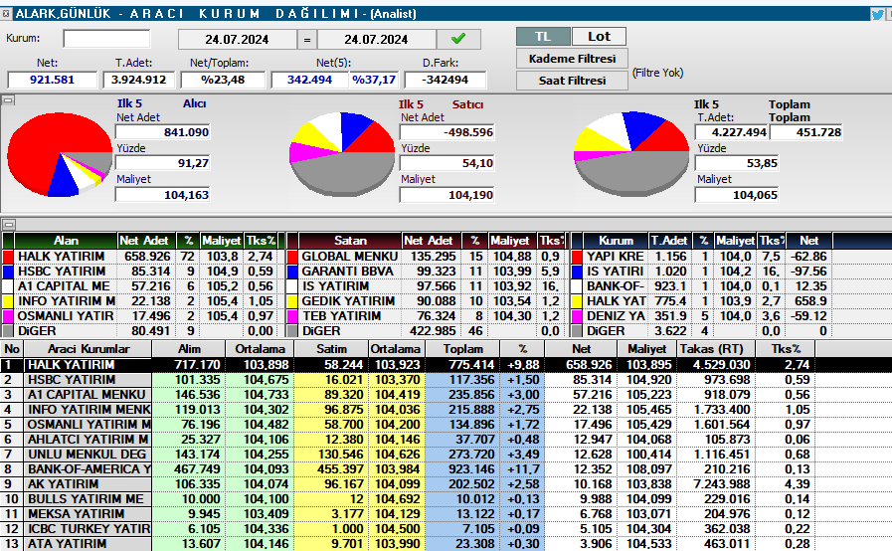
Task: Select row UNLU MENKUL DEG
Action: pos(446,455)
